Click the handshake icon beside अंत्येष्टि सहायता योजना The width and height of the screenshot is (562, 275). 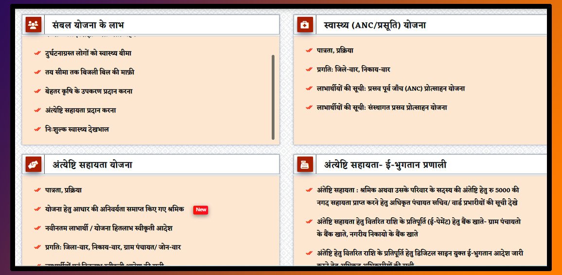[34, 164]
